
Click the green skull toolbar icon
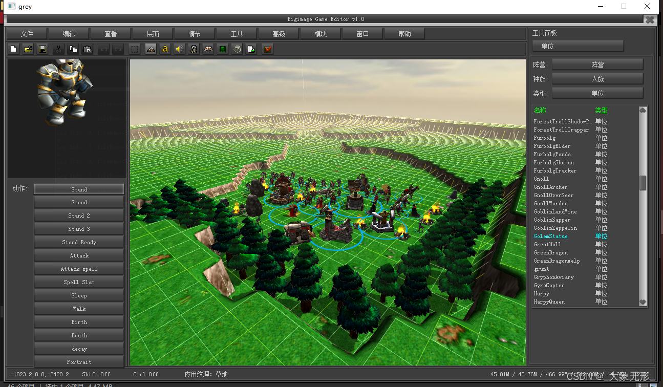coord(222,49)
